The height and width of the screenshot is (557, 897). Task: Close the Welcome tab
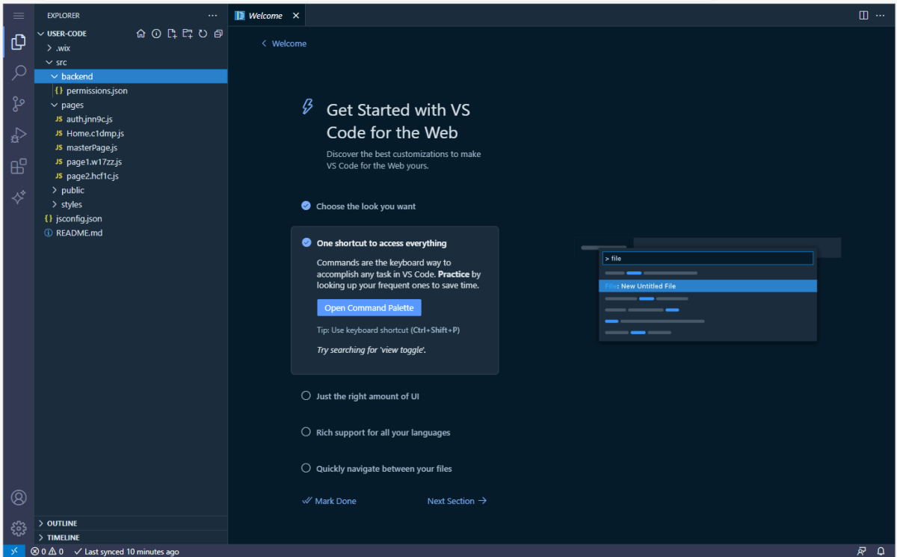tap(296, 16)
